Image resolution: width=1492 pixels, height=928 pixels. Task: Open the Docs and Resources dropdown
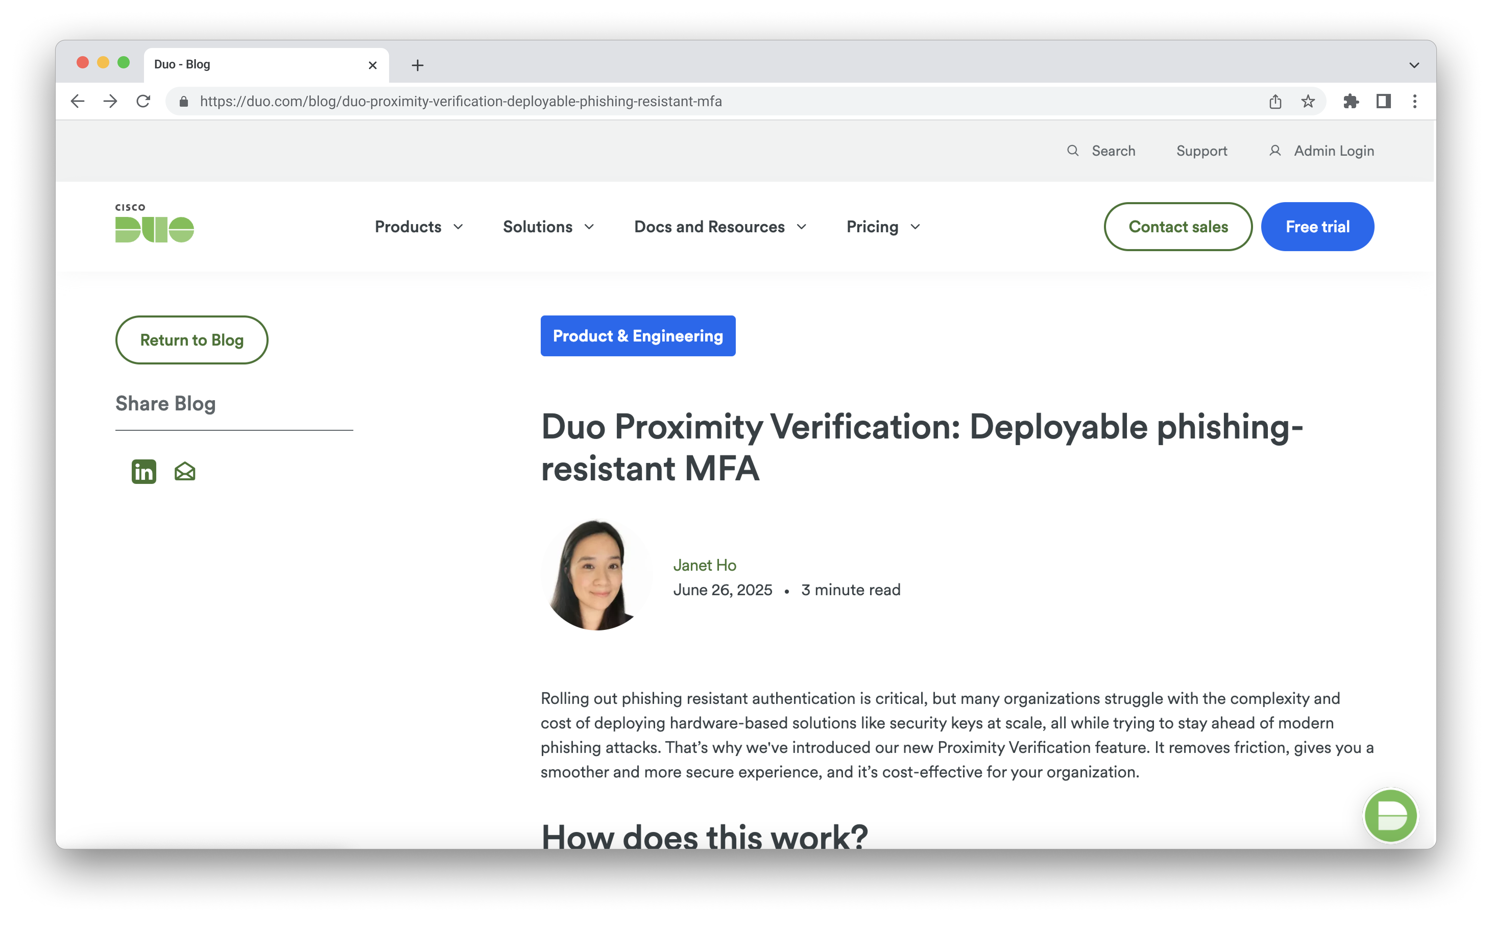point(720,226)
